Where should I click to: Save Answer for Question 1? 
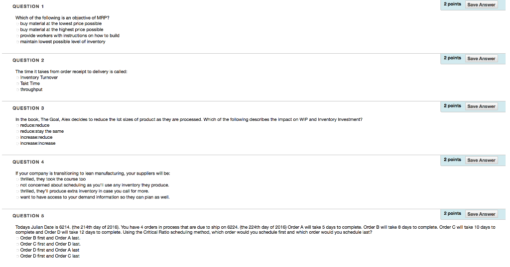click(x=481, y=4)
